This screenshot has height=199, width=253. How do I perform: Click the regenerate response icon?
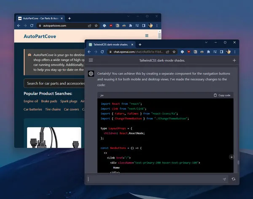coord(233,179)
